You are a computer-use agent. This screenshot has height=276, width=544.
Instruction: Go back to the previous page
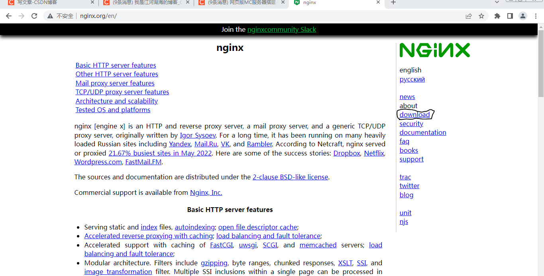[x=9, y=16]
